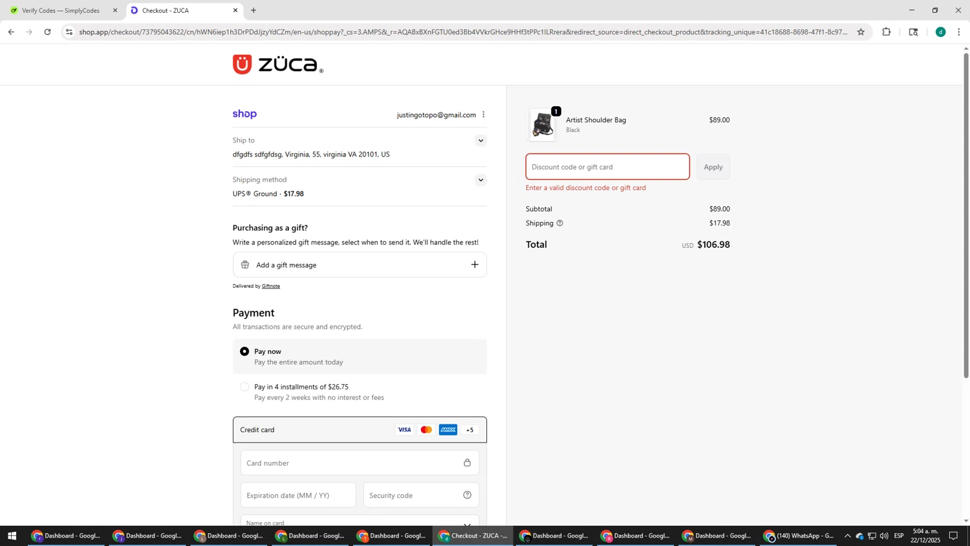Image resolution: width=970 pixels, height=546 pixels.
Task: Open the Chrome three-dot menu
Action: point(959,32)
